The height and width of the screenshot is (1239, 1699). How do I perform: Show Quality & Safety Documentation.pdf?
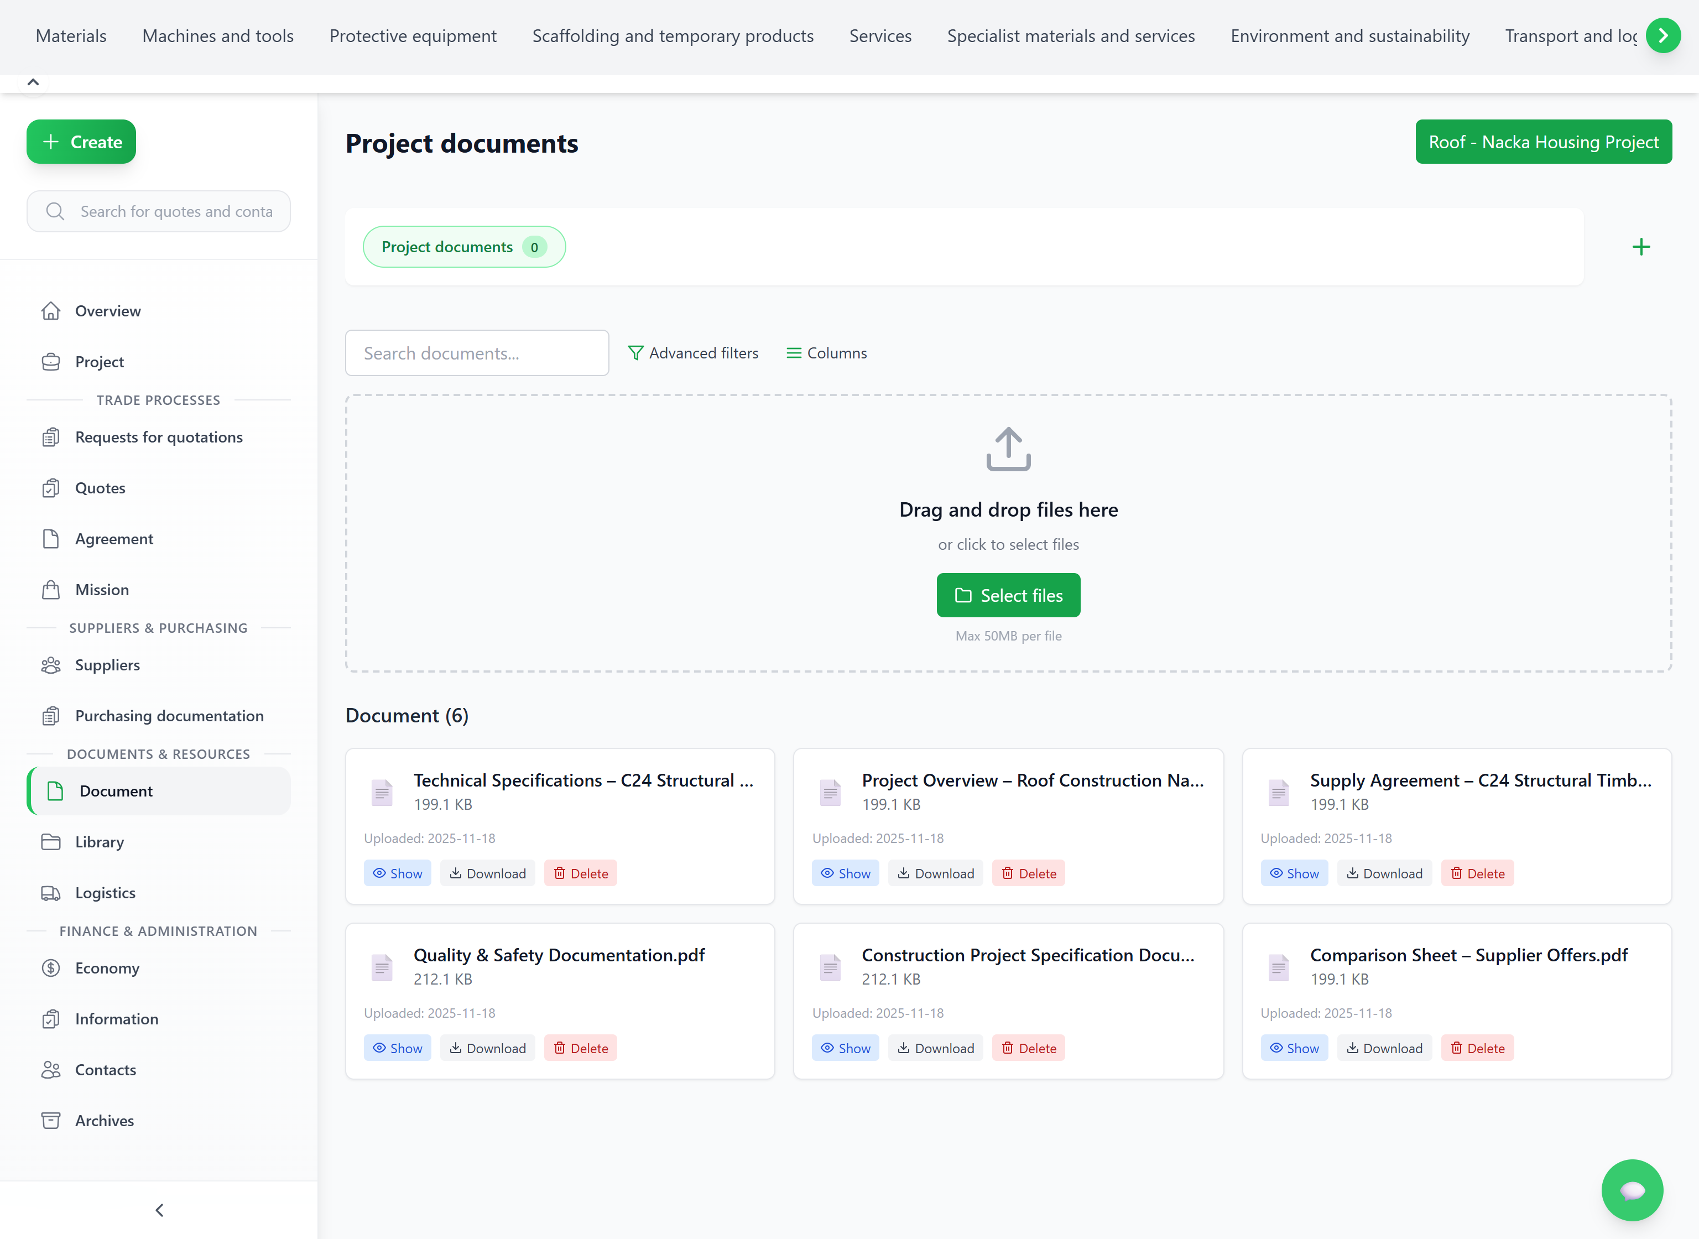(398, 1048)
